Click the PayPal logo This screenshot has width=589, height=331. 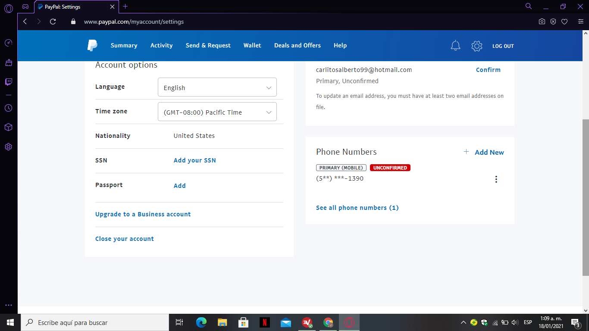pyautogui.click(x=92, y=45)
